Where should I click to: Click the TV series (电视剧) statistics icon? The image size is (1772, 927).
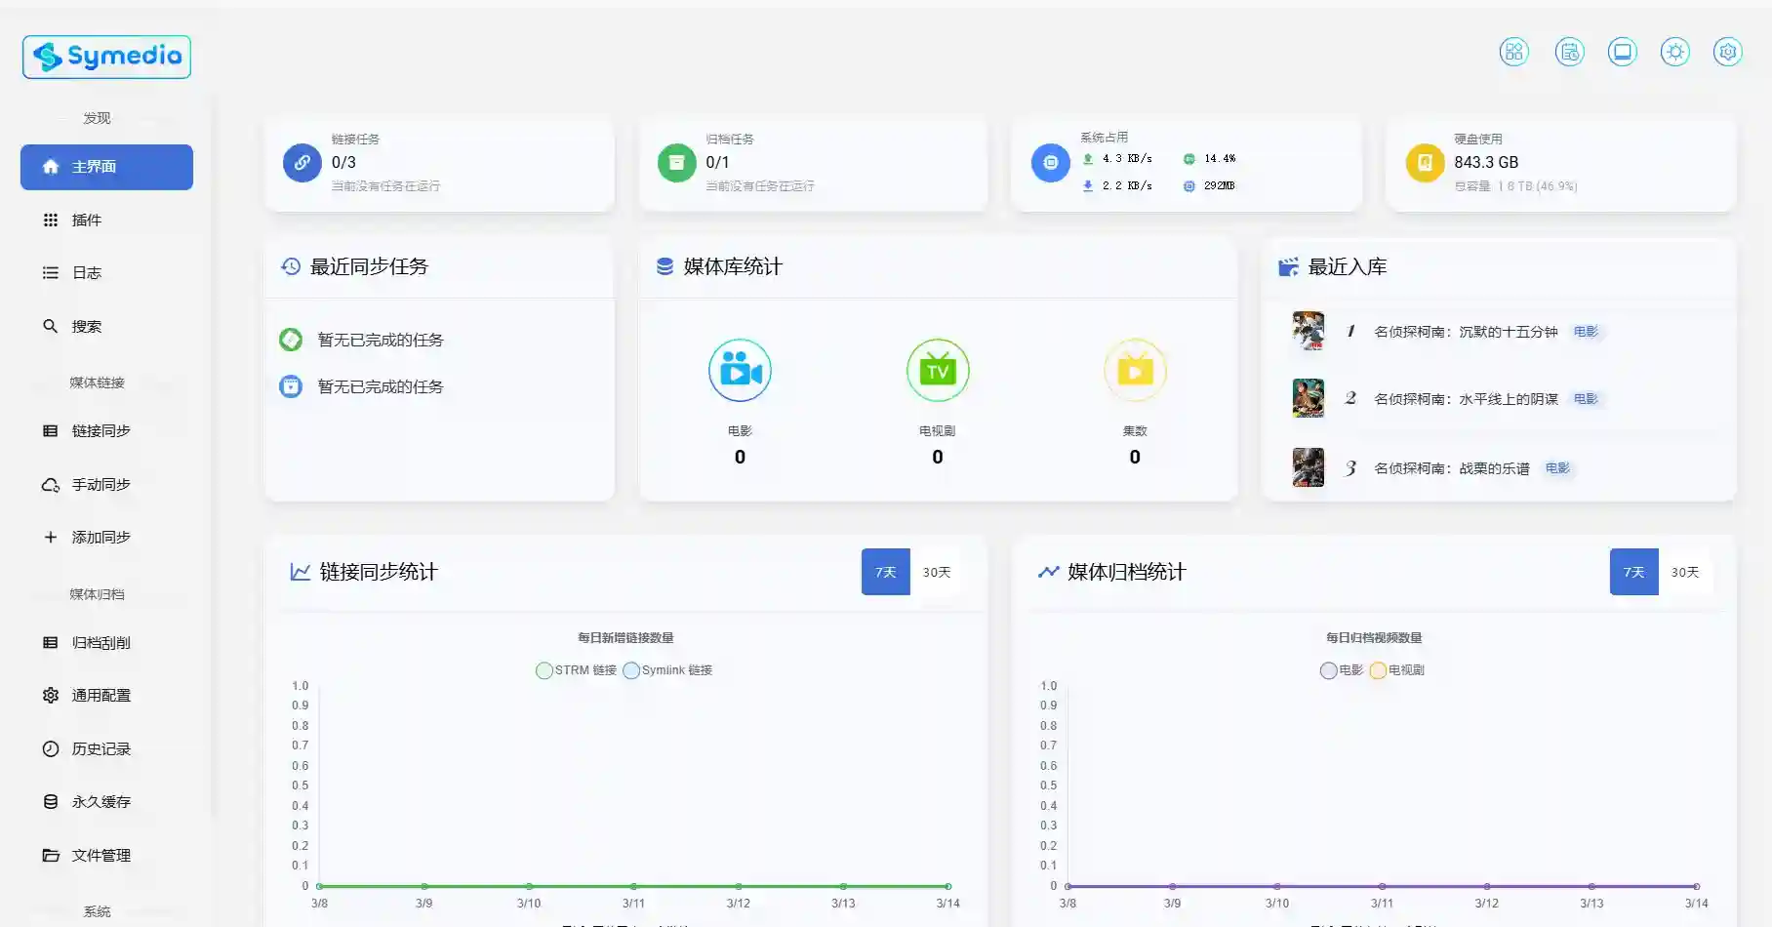pos(938,370)
